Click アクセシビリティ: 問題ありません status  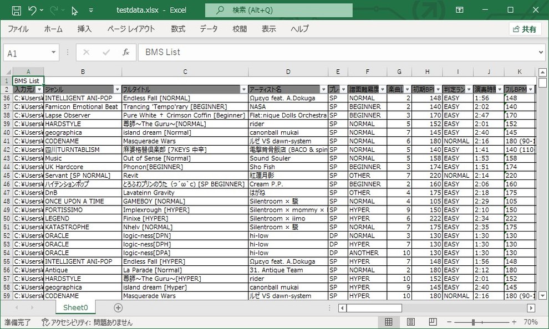click(87, 322)
